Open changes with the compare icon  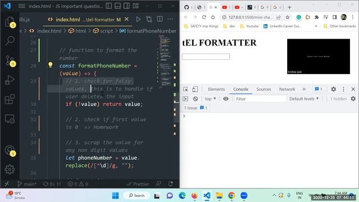pos(149,20)
